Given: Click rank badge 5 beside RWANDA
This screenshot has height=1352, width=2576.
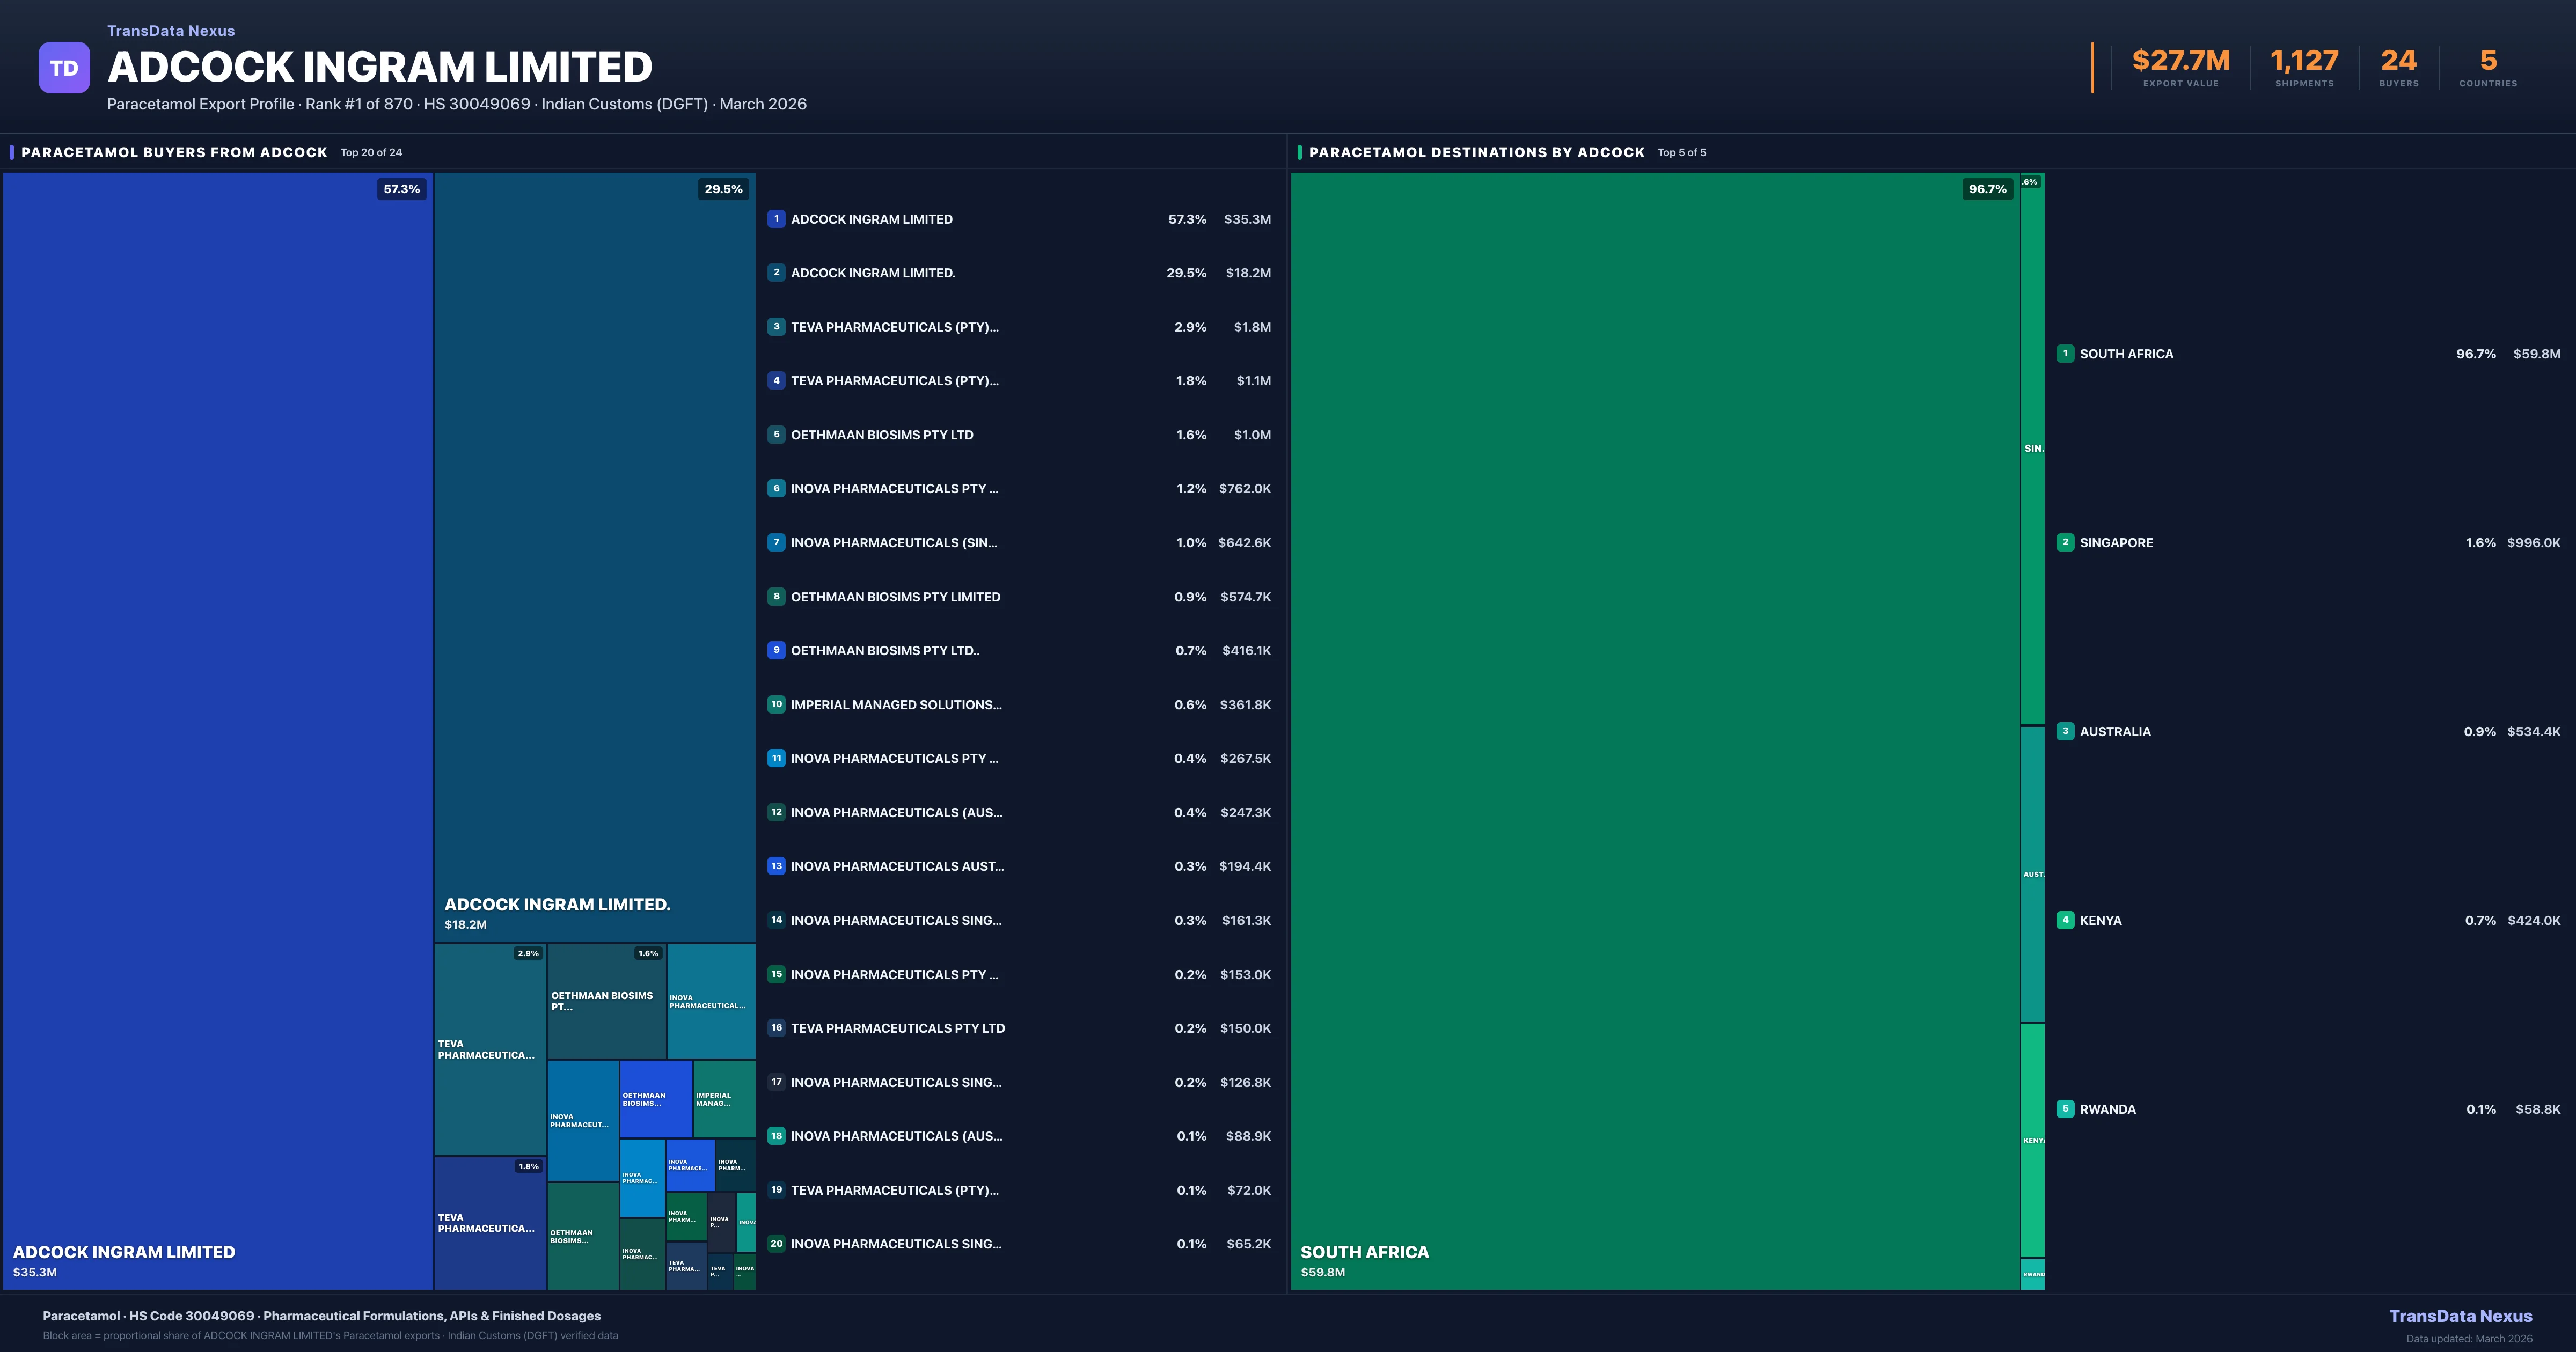Looking at the screenshot, I should pyautogui.click(x=2065, y=1109).
